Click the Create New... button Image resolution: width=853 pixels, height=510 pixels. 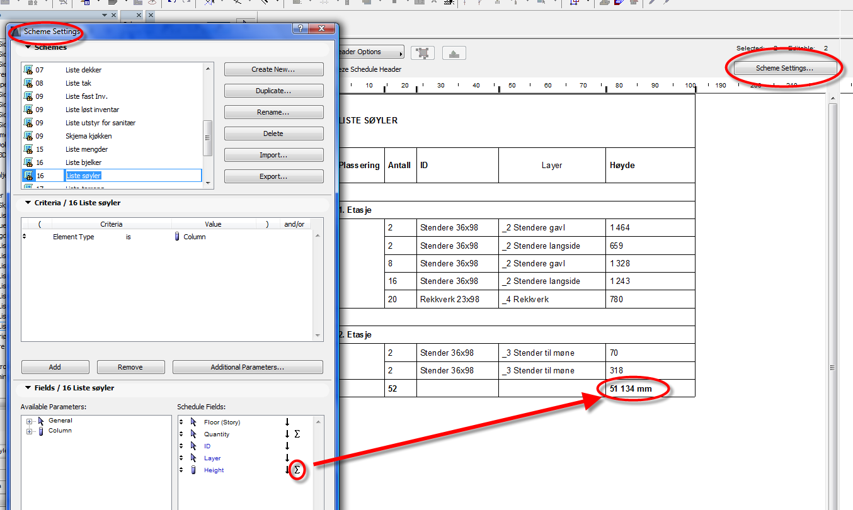click(273, 69)
